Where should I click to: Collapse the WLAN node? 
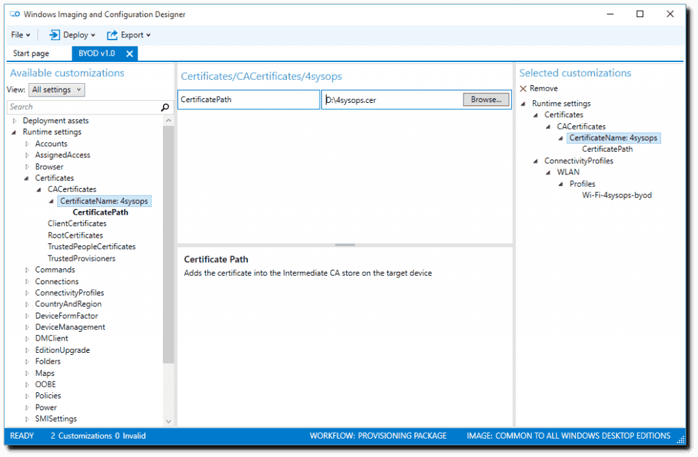[x=548, y=173]
